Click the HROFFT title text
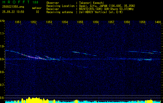 16,2
